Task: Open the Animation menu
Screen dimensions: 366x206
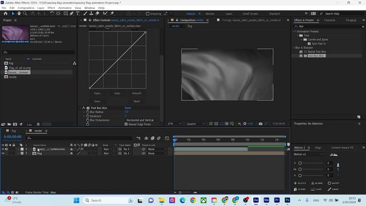Action: [x=65, y=8]
